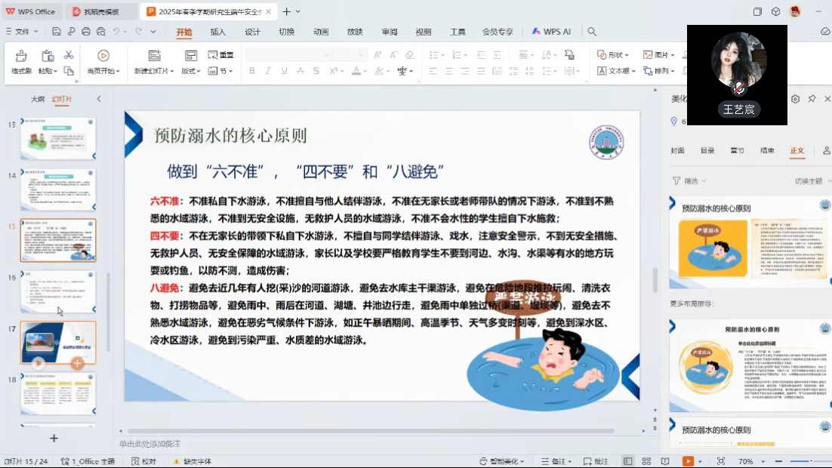Expand the 筛选 filter dropdown
832x468 pixels.
[689, 181]
